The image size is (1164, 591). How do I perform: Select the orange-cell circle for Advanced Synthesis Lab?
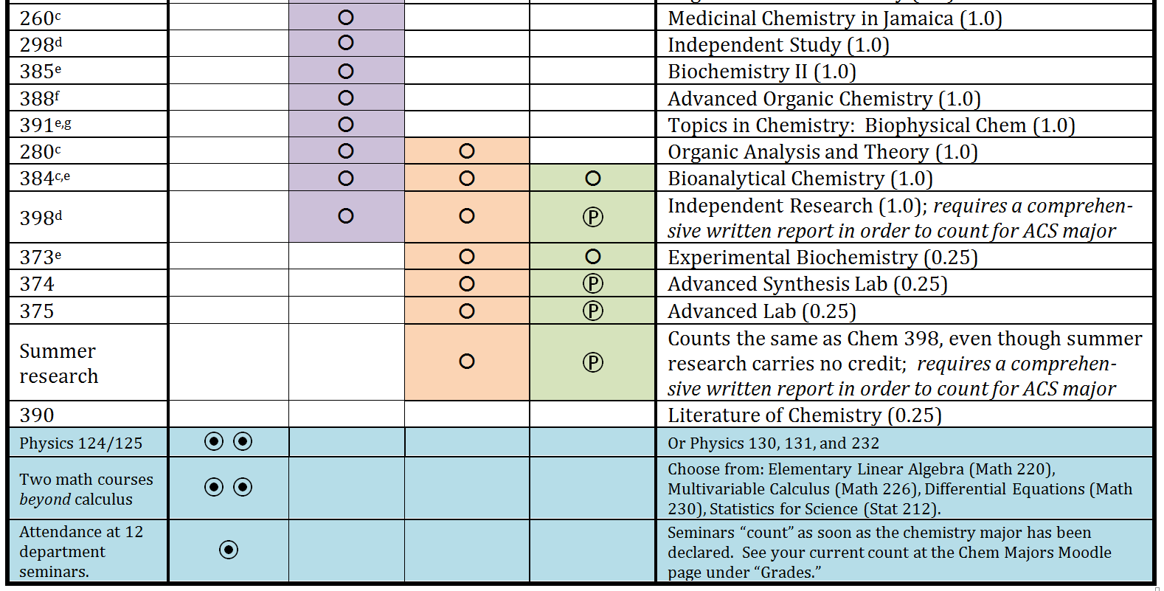coord(467,284)
